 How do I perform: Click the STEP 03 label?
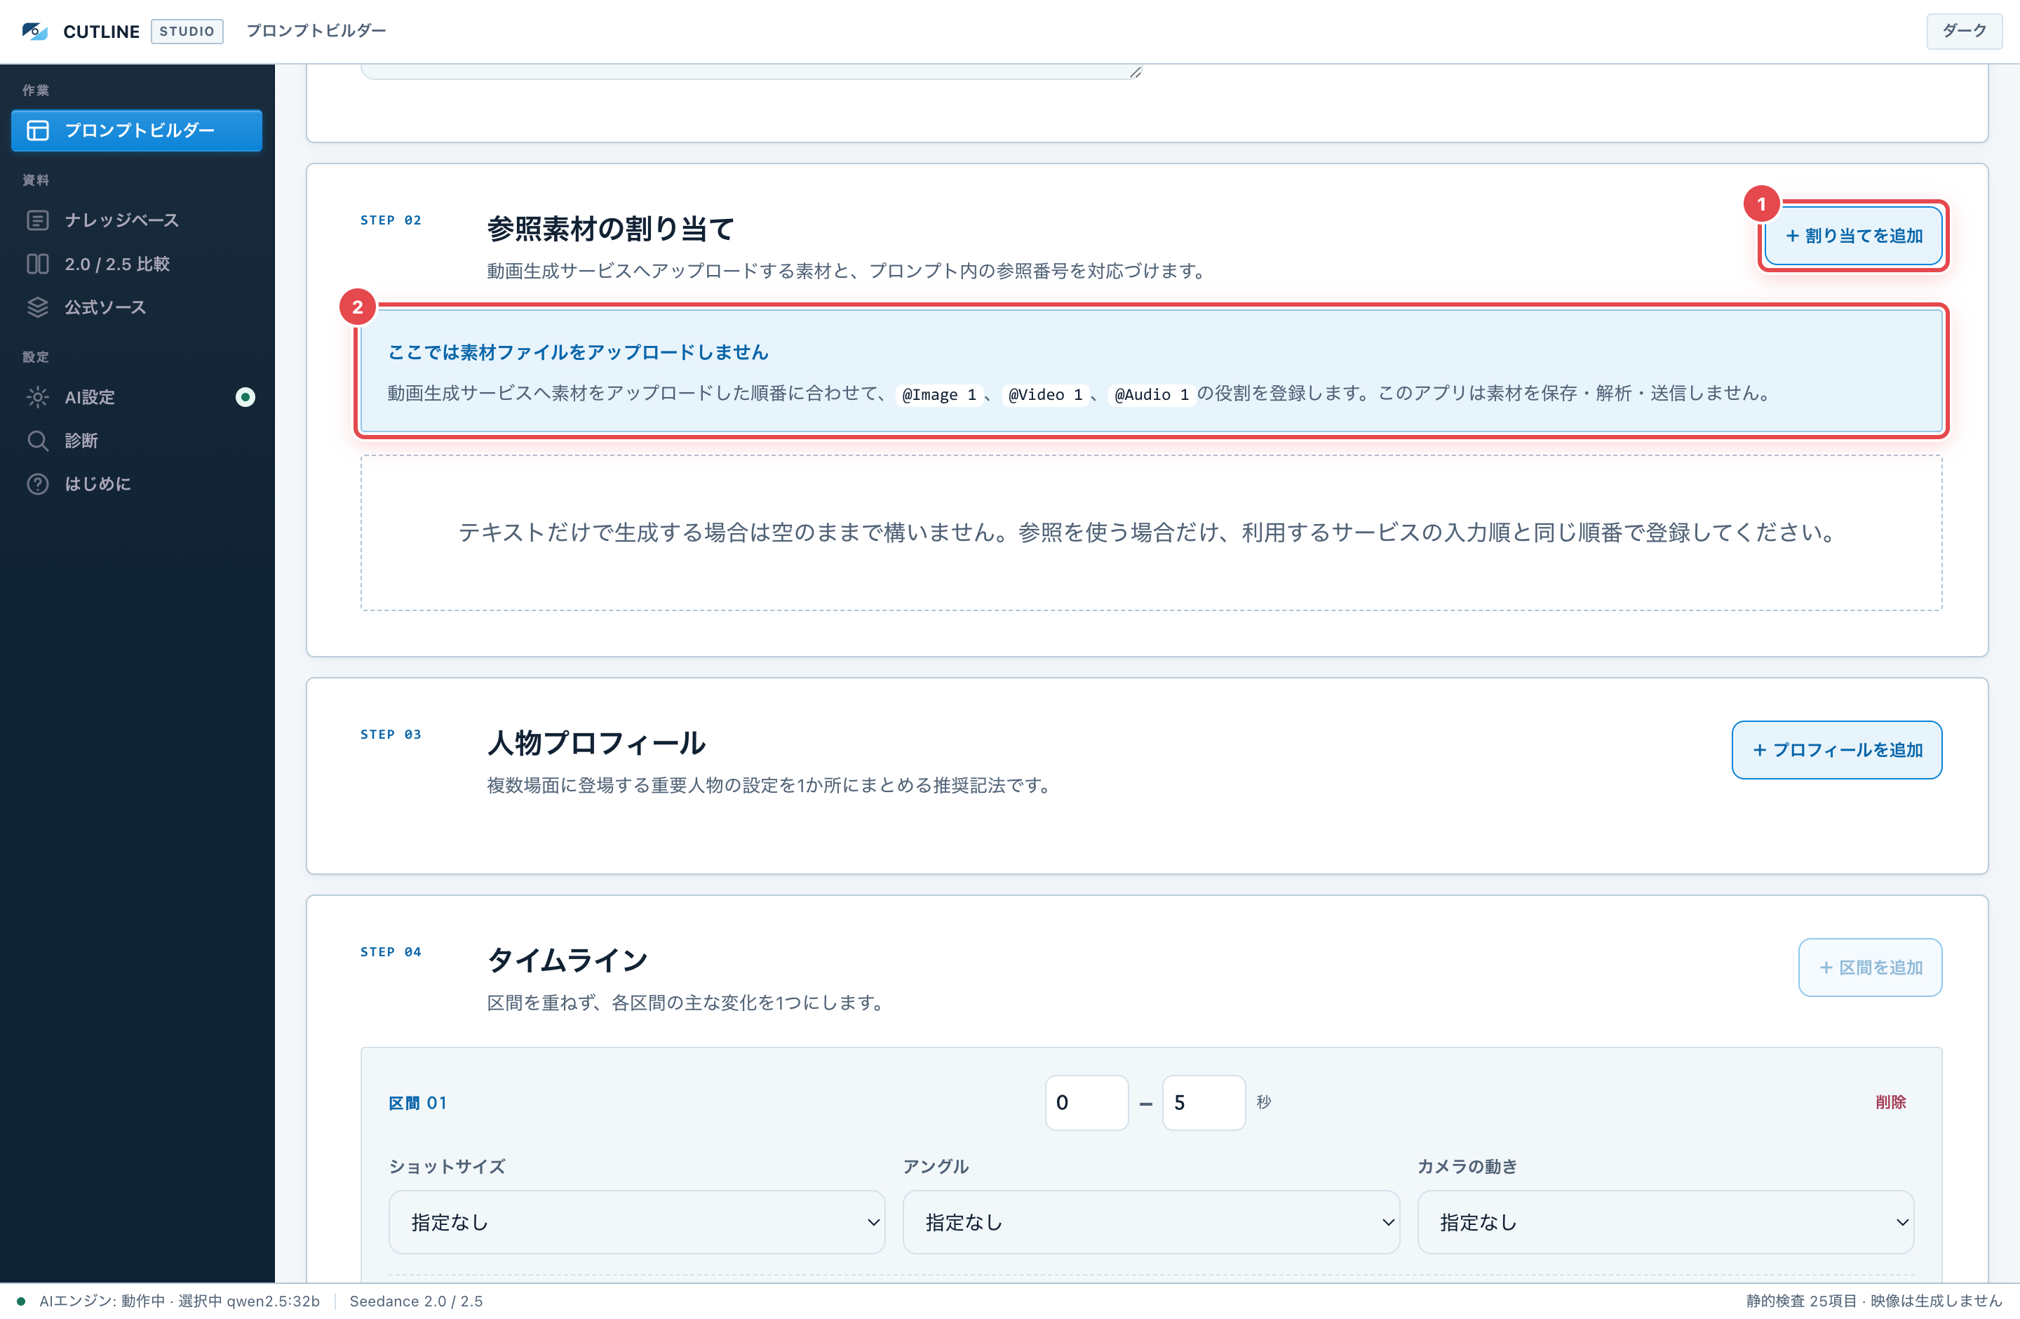point(391,734)
